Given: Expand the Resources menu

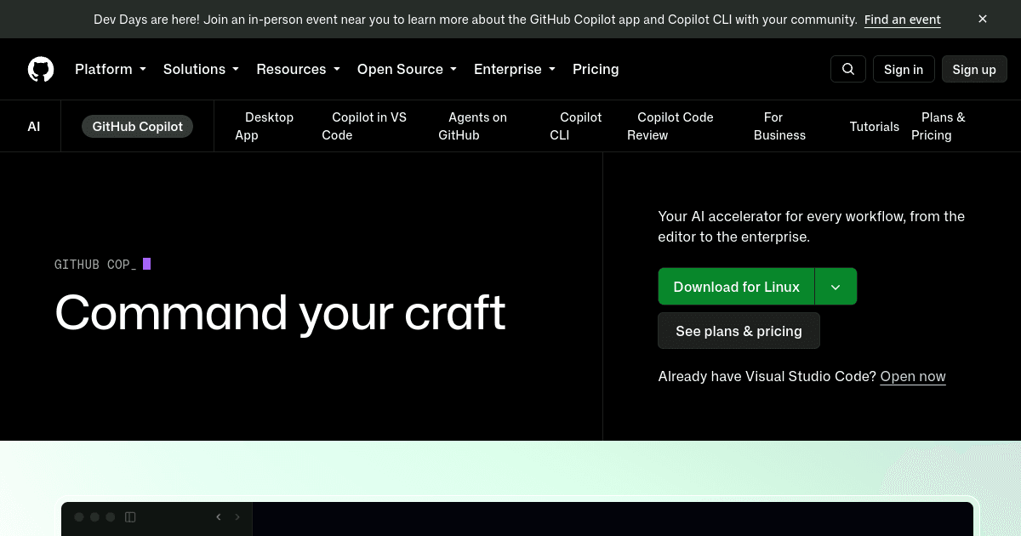Looking at the screenshot, I should (298, 69).
